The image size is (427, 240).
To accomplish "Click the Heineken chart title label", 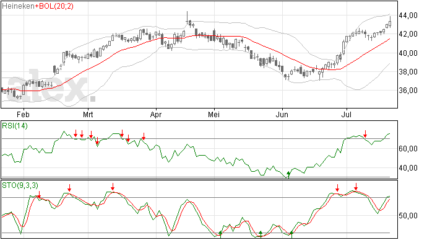I will pyautogui.click(x=18, y=6).
